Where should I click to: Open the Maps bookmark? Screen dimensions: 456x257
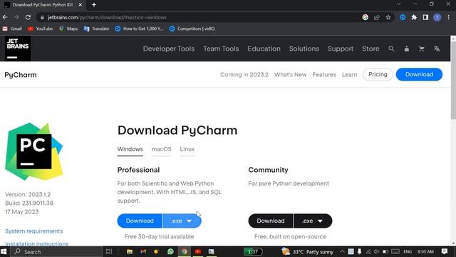[x=68, y=29]
